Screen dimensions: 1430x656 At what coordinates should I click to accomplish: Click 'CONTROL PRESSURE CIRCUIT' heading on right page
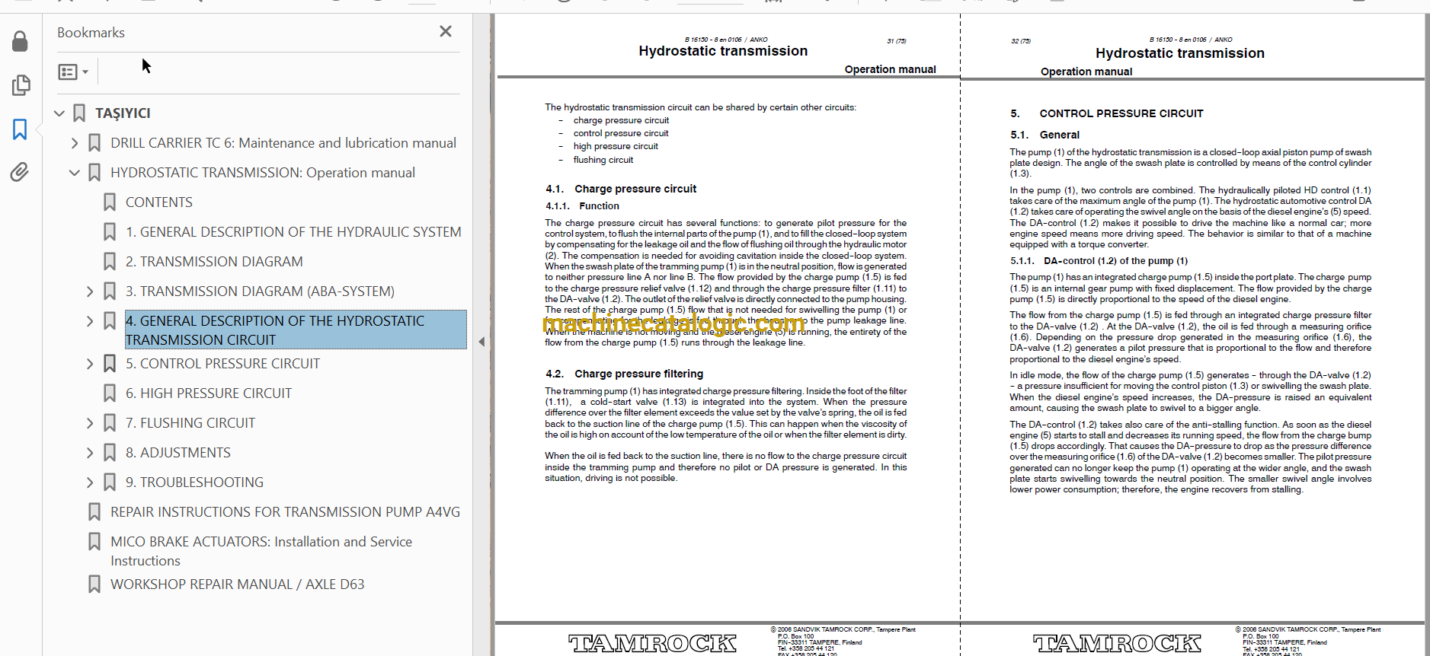click(1121, 113)
